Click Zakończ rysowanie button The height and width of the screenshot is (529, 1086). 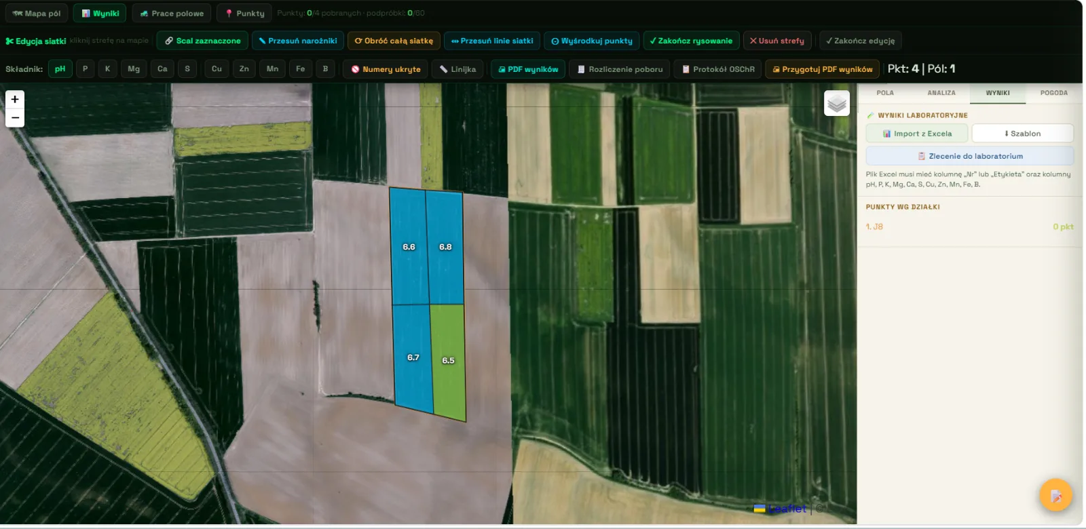691,41
